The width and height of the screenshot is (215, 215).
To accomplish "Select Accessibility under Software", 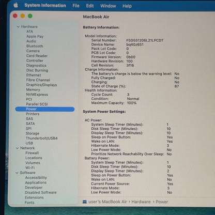I will coord(36,177).
